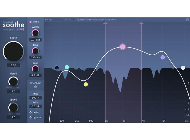The image size is (190, 140).
Task: Click the sidechain label
Action: [36, 83]
